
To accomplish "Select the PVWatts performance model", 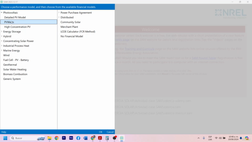I will pos(29,22).
